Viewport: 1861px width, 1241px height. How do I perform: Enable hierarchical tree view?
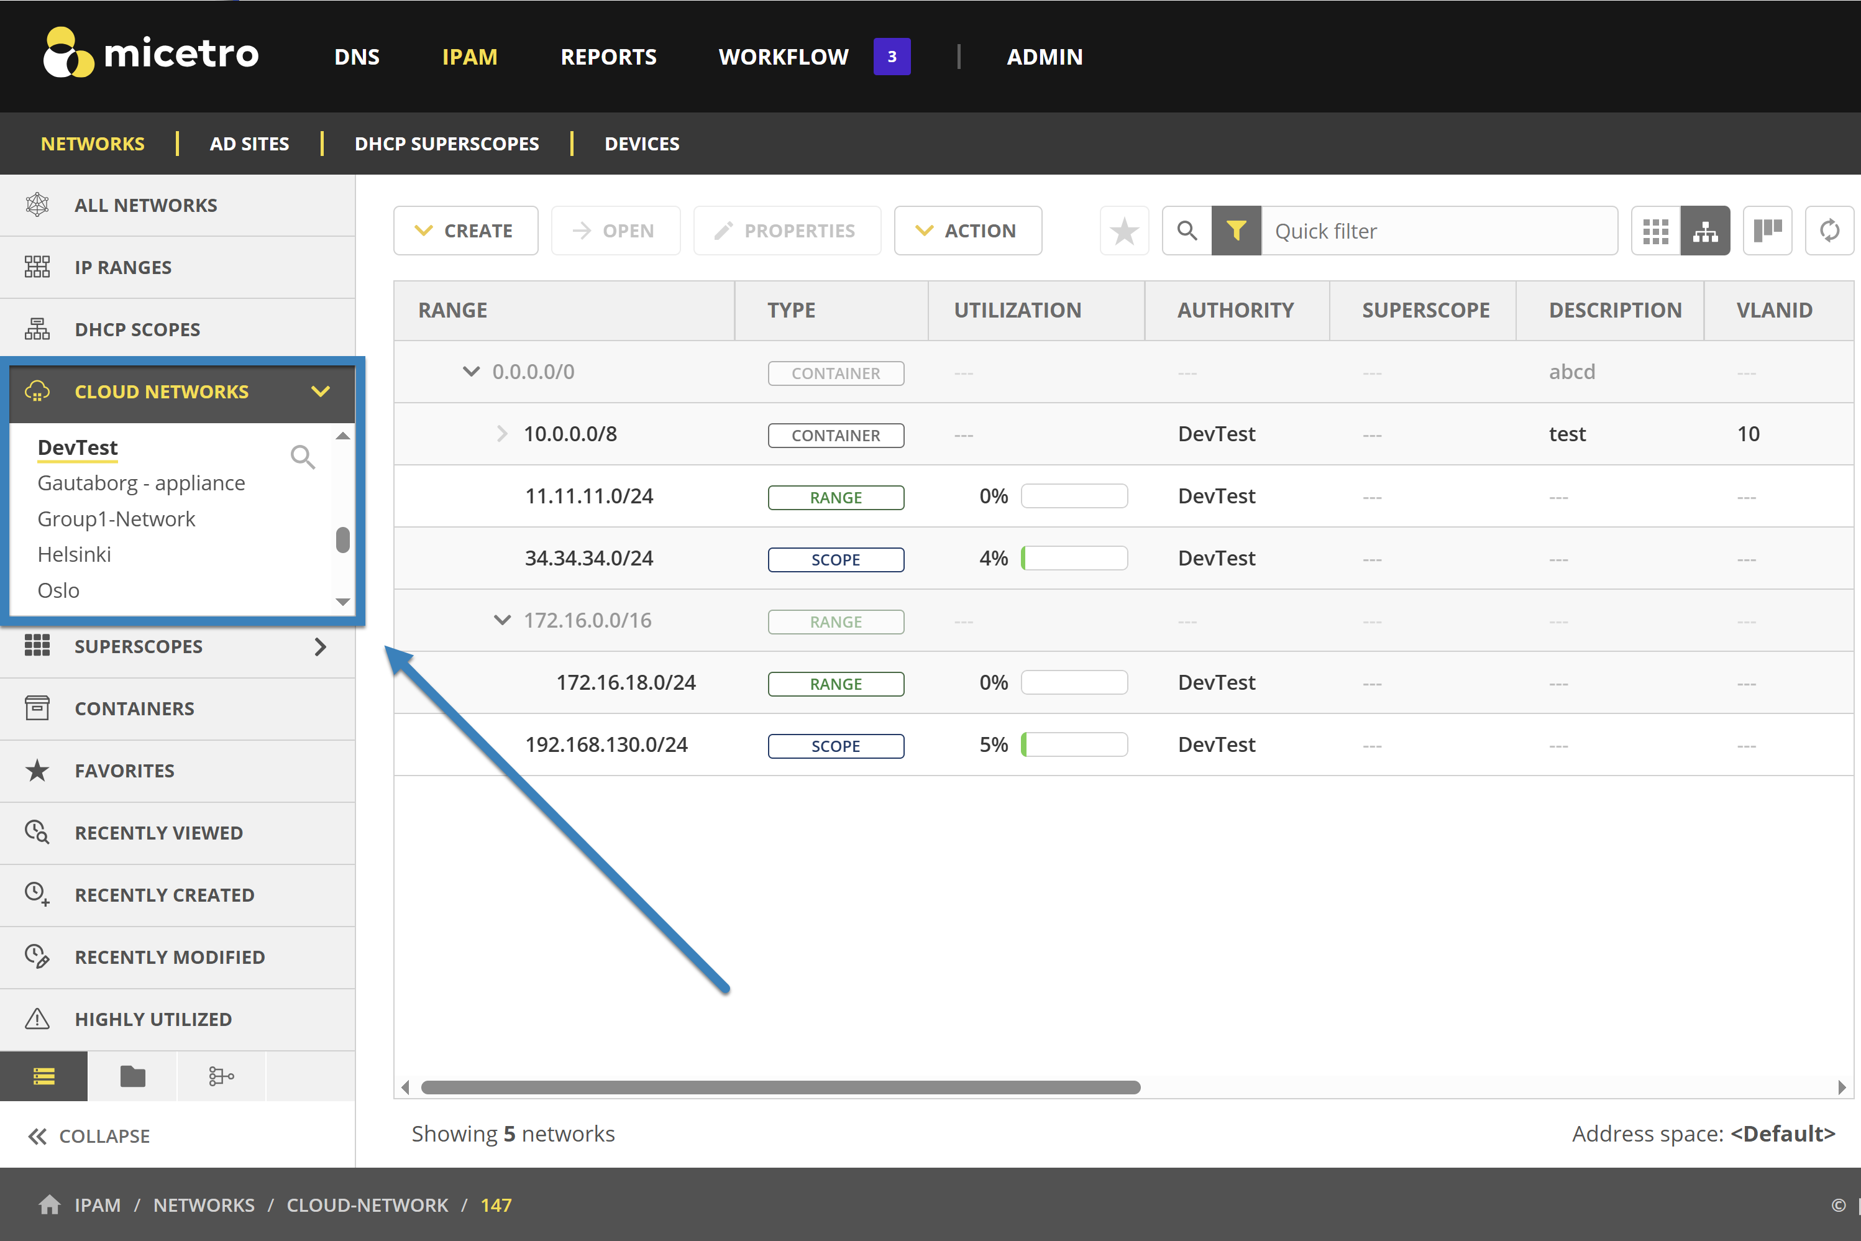1705,231
